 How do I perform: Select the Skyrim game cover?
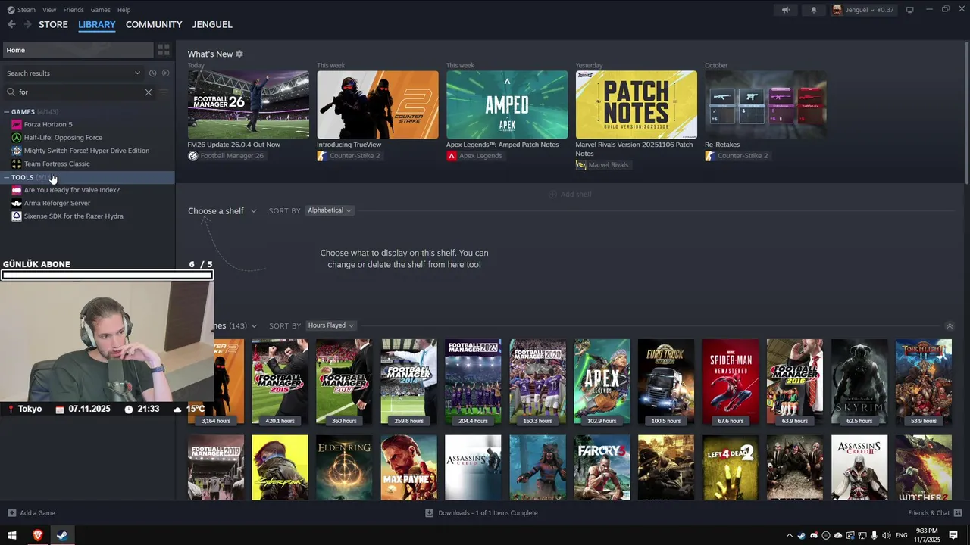pyautogui.click(x=859, y=382)
